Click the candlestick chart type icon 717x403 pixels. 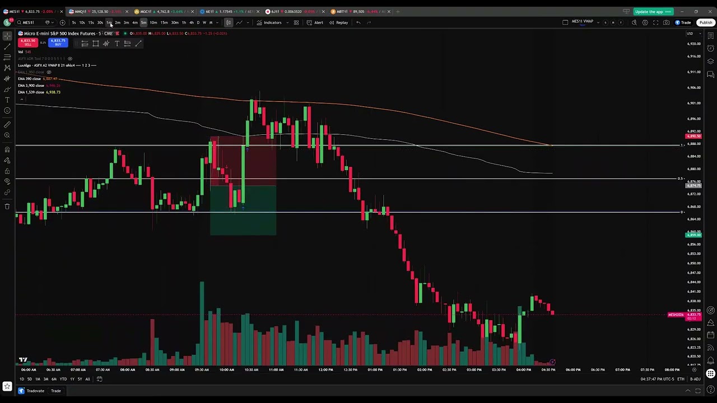229,22
